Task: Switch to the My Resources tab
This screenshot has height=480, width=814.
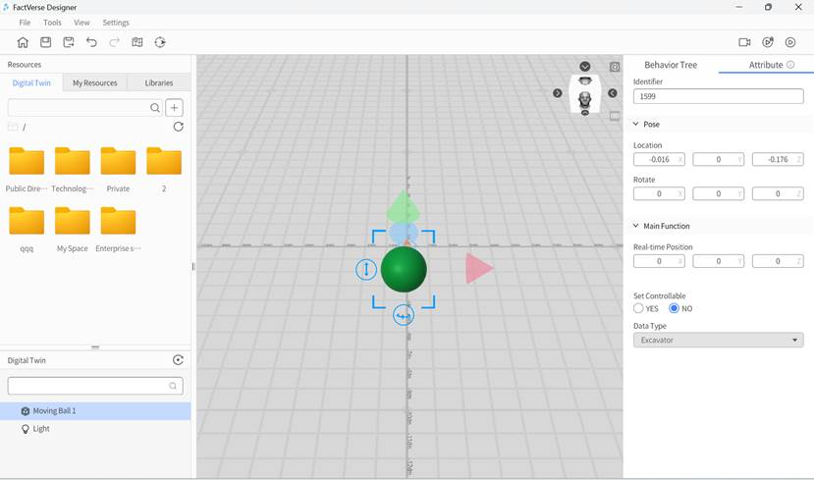Action: point(95,83)
